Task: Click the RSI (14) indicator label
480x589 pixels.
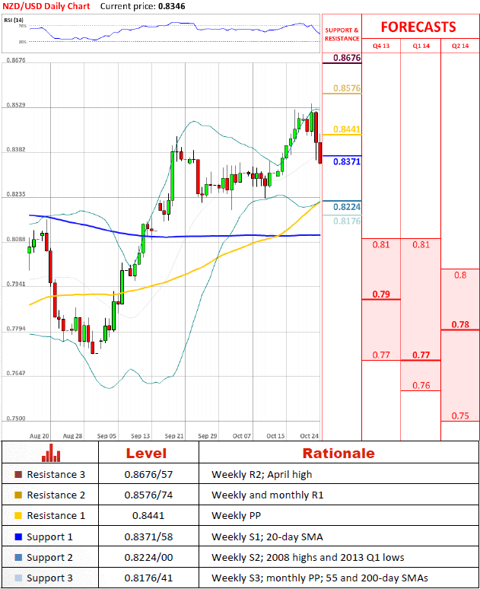Action: pos(14,20)
